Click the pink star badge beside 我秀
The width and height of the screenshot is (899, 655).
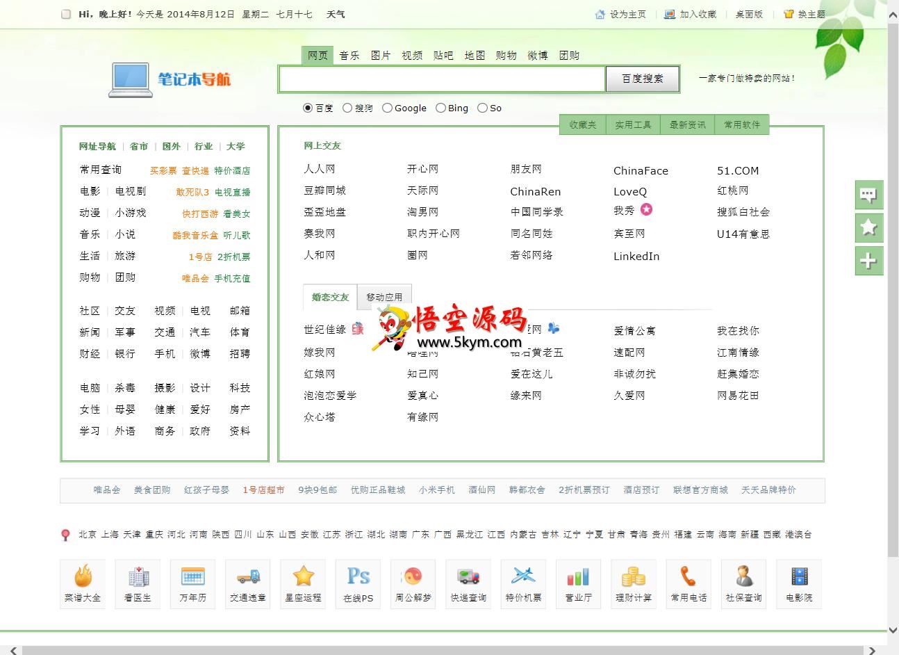646,209
